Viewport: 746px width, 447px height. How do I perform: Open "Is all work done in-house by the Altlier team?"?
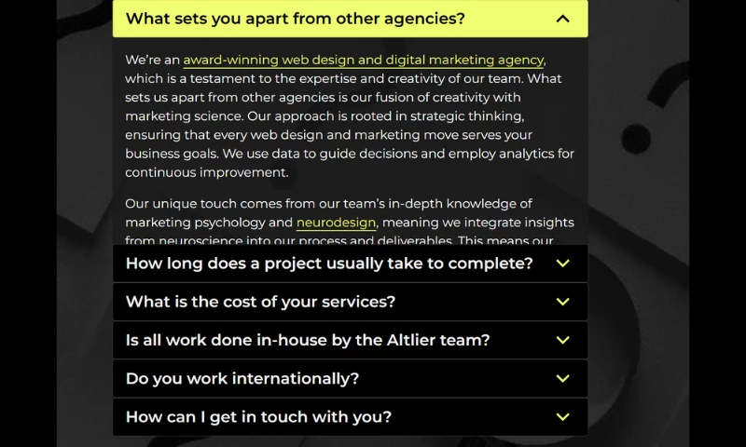pyautogui.click(x=307, y=340)
